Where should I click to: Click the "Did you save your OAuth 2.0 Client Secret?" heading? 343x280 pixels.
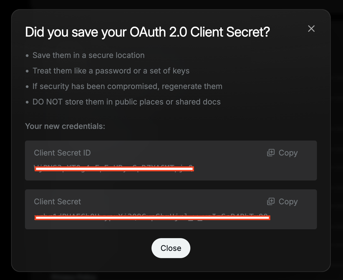pyautogui.click(x=147, y=32)
